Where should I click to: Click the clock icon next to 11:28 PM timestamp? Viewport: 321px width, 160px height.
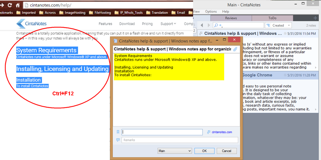pos(285,75)
